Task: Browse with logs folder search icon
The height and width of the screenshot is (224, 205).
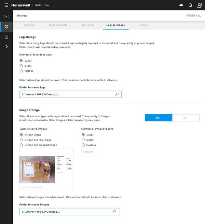Action: pos(117,94)
